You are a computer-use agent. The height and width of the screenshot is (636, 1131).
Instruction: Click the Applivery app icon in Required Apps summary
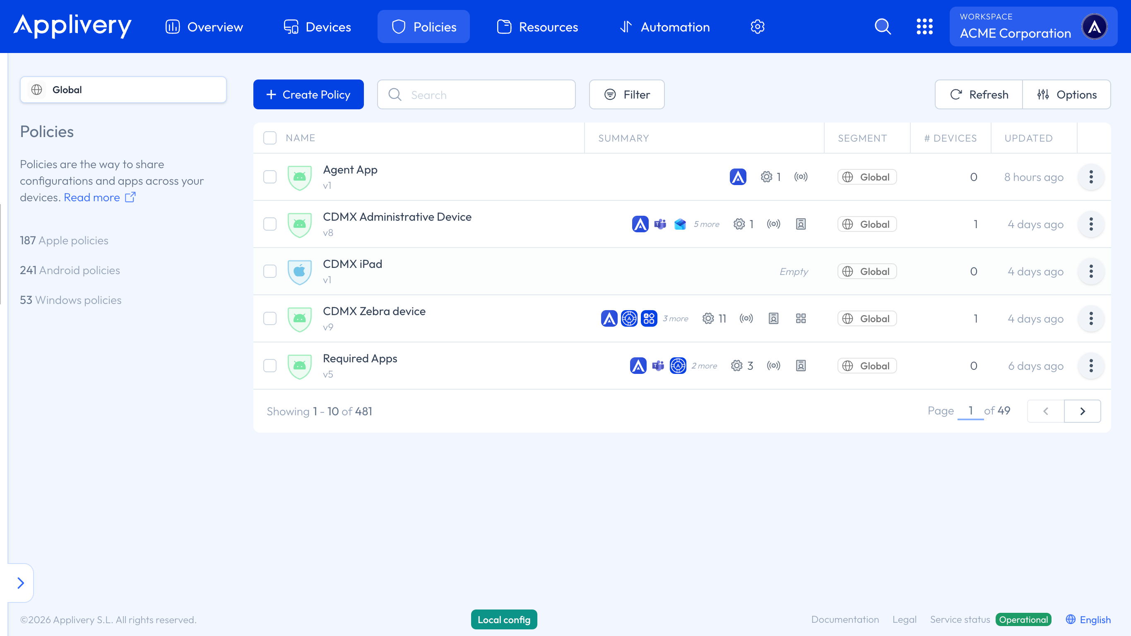[x=638, y=366]
